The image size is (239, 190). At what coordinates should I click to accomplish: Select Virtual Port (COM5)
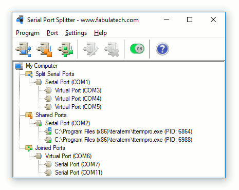(x=78, y=107)
